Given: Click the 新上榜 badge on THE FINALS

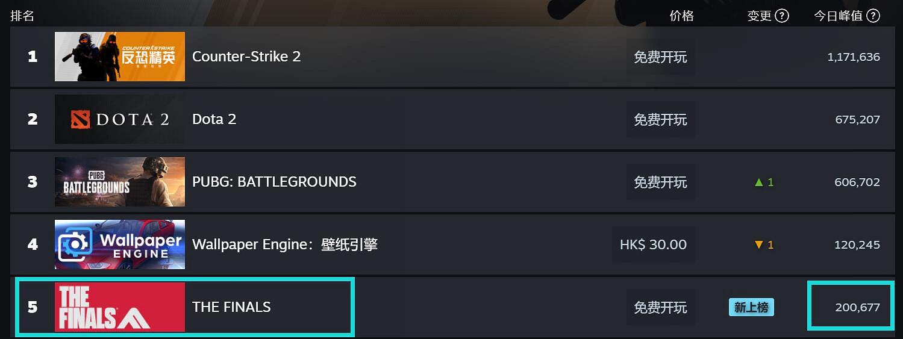Looking at the screenshot, I should click(x=751, y=308).
